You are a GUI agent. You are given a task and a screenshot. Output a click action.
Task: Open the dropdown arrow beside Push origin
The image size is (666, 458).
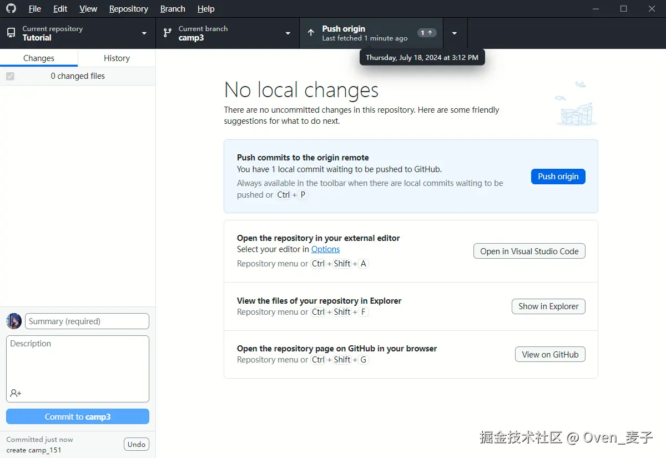click(x=455, y=33)
